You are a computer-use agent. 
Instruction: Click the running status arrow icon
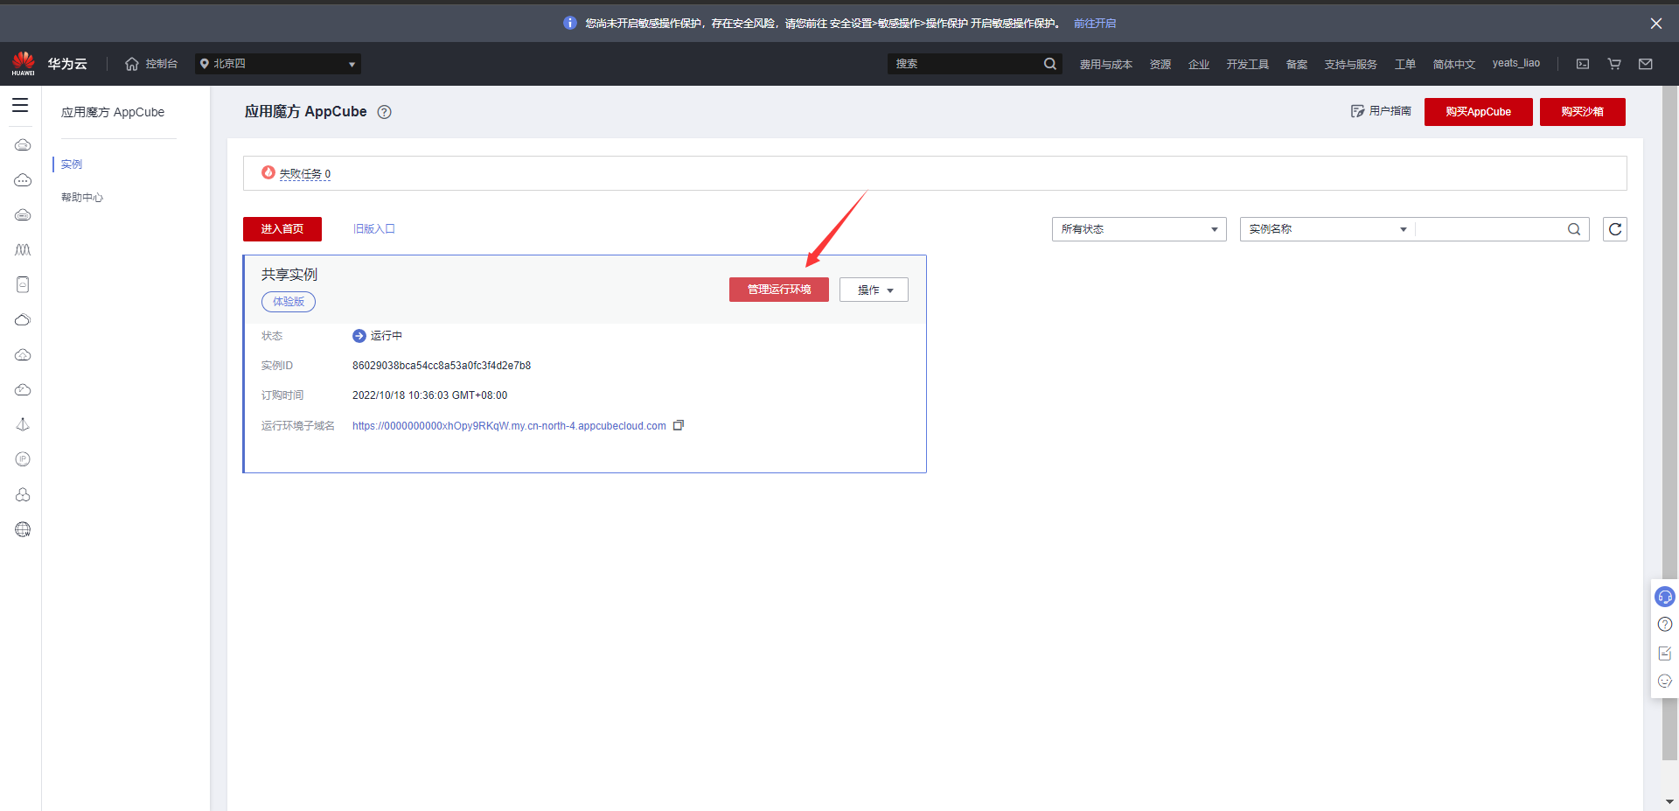[359, 336]
